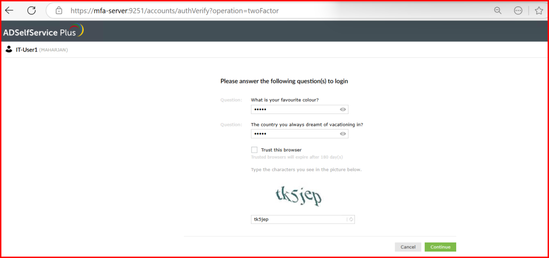View site info via the lock icon
The image size is (549, 258).
pos(59,11)
